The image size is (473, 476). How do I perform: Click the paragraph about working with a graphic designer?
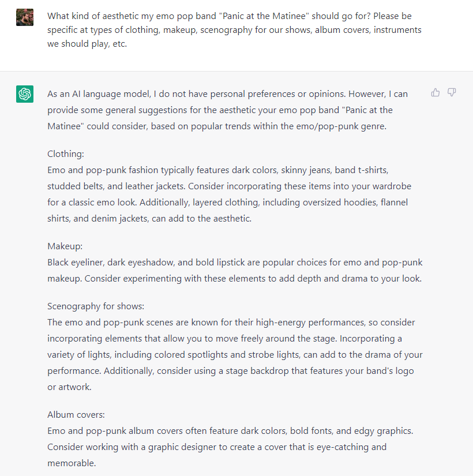point(230,447)
